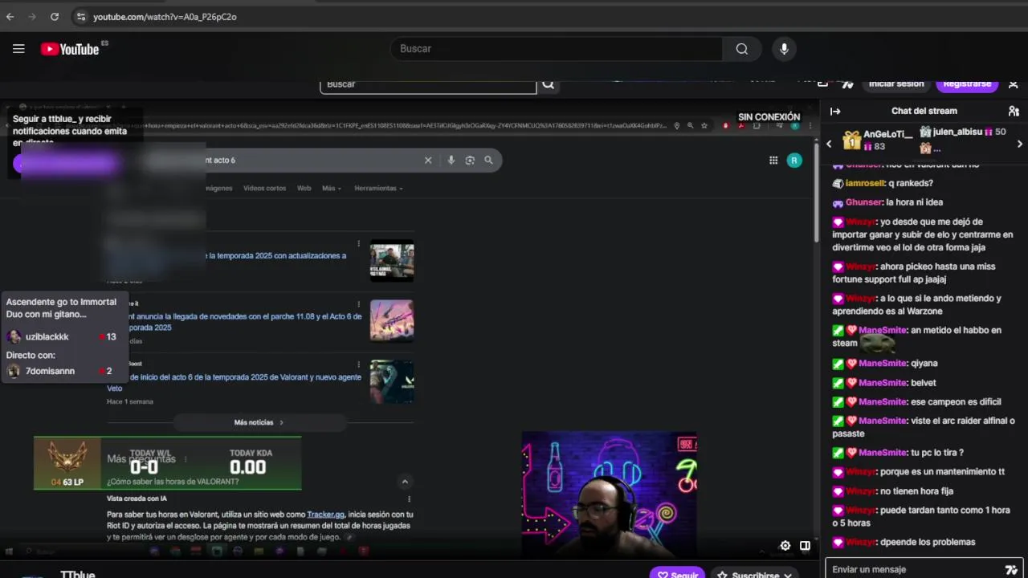This screenshot has height=578, width=1028.
Task: Open Google apps grid icon
Action: [773, 161]
